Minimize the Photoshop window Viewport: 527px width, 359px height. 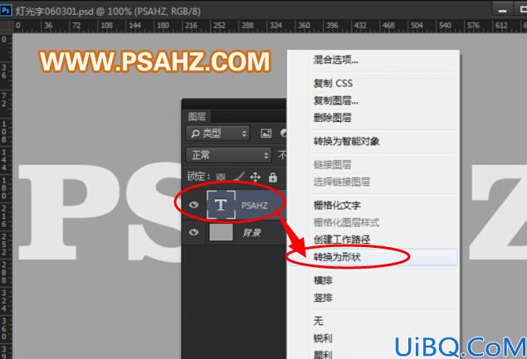[502, 10]
